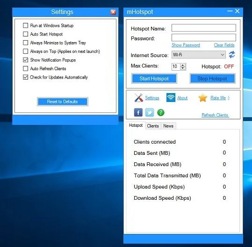Switch to the Clients tab

click(x=153, y=126)
